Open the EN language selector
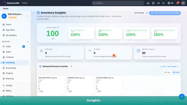 coord(170,3)
